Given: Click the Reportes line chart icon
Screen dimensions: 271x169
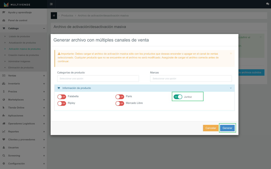Looking at the screenshot, I should [4, 132].
